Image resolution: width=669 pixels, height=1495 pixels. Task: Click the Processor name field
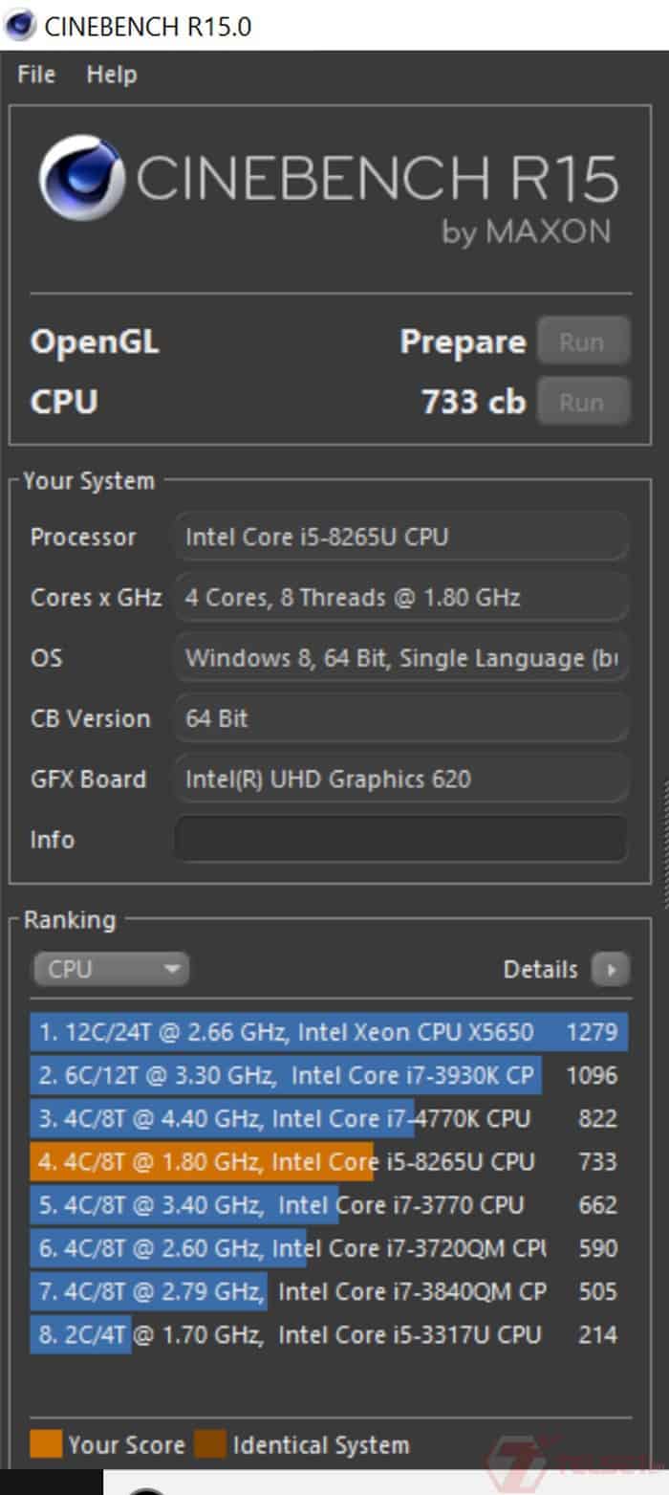pyautogui.click(x=400, y=537)
